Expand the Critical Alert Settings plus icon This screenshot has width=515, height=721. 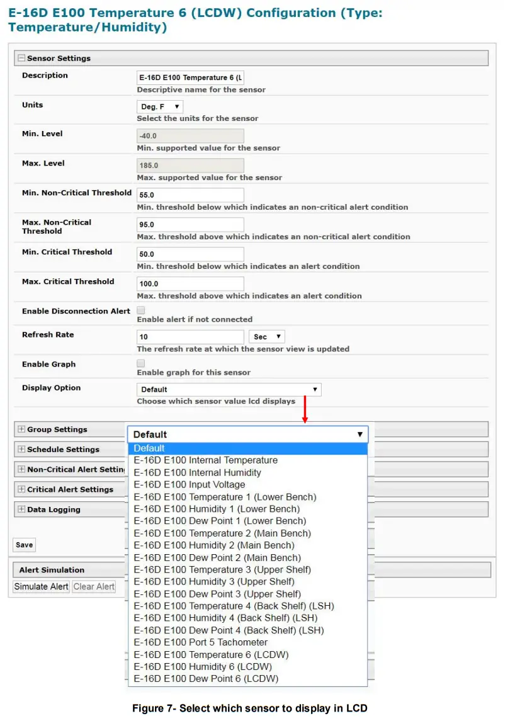(21, 489)
